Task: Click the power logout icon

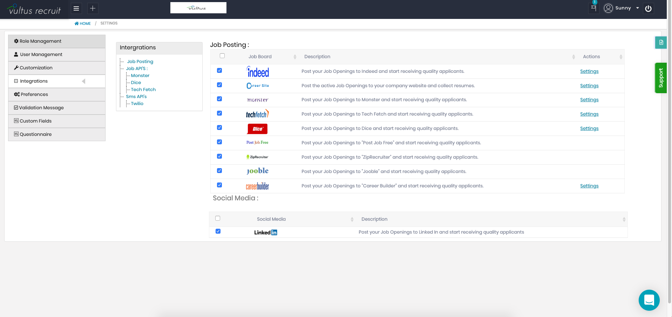Action: point(648,8)
